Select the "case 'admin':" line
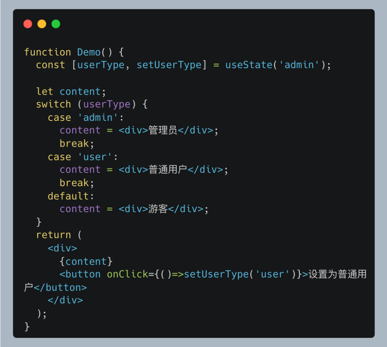The height and width of the screenshot is (347, 387). coord(85,118)
